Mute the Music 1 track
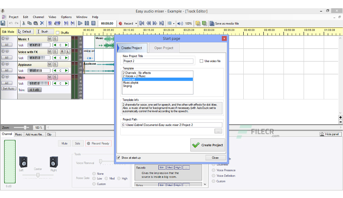Viewport: 343px width, 198px height. pos(50,39)
